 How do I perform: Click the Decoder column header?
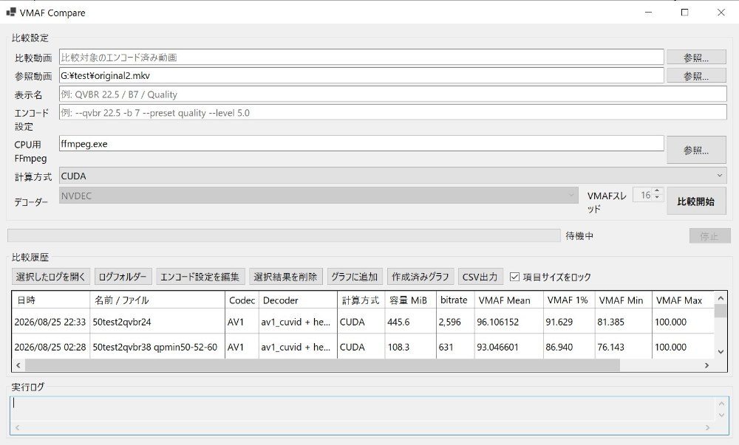(x=298, y=300)
